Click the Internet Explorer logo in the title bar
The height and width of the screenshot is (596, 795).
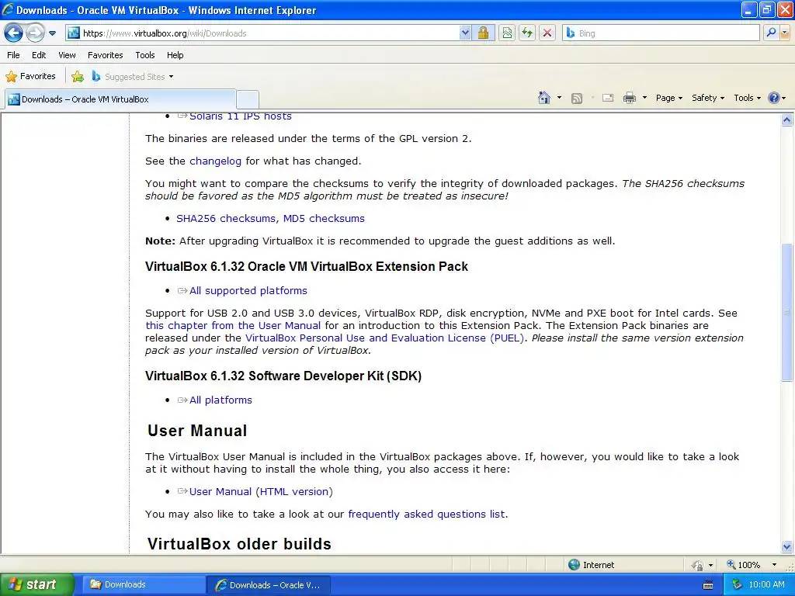8,9
